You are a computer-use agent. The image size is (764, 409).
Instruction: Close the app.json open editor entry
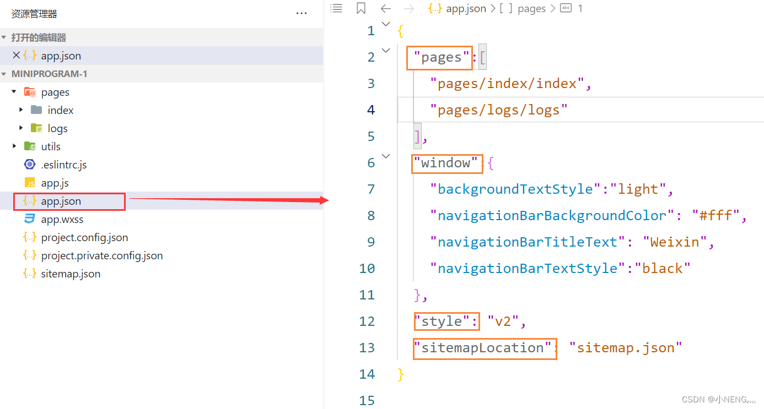coord(16,56)
